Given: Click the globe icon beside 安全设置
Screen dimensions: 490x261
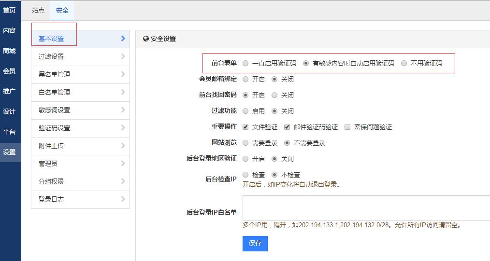Looking at the screenshot, I should tap(145, 39).
